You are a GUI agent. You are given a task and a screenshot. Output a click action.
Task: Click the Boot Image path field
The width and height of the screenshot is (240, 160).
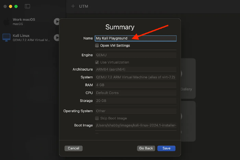tap(136, 125)
